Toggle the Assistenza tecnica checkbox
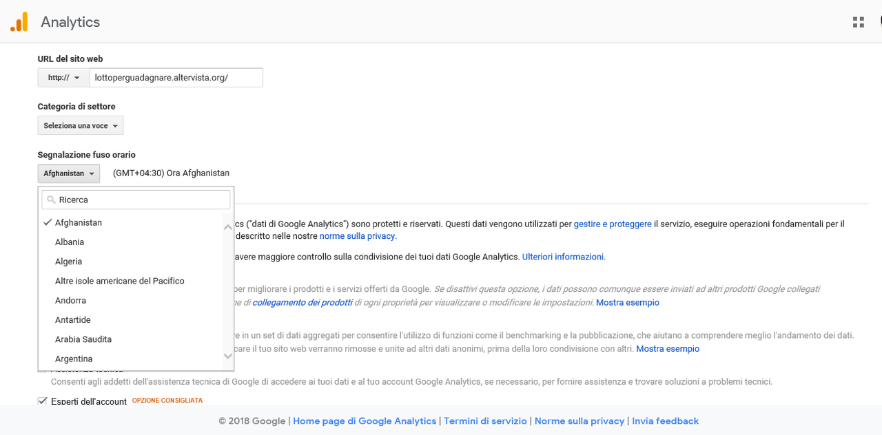This screenshot has height=435, width=882. click(43, 372)
